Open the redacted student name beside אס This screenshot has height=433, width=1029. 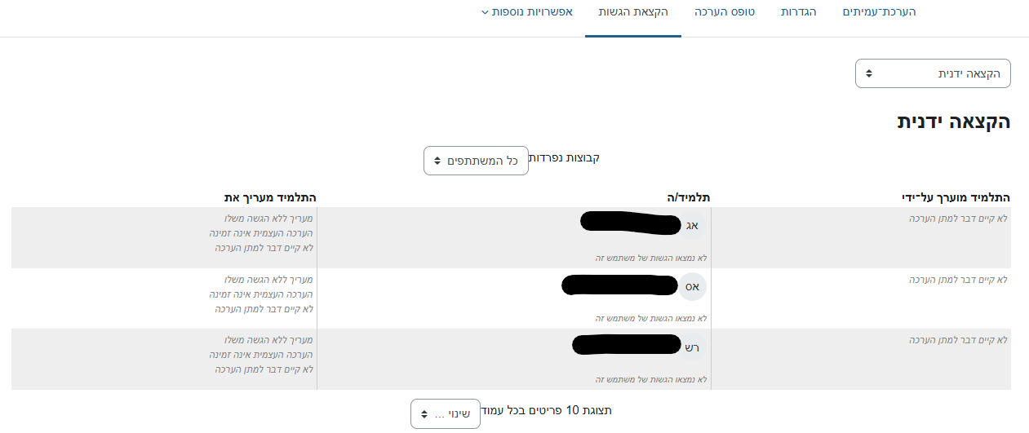619,285
